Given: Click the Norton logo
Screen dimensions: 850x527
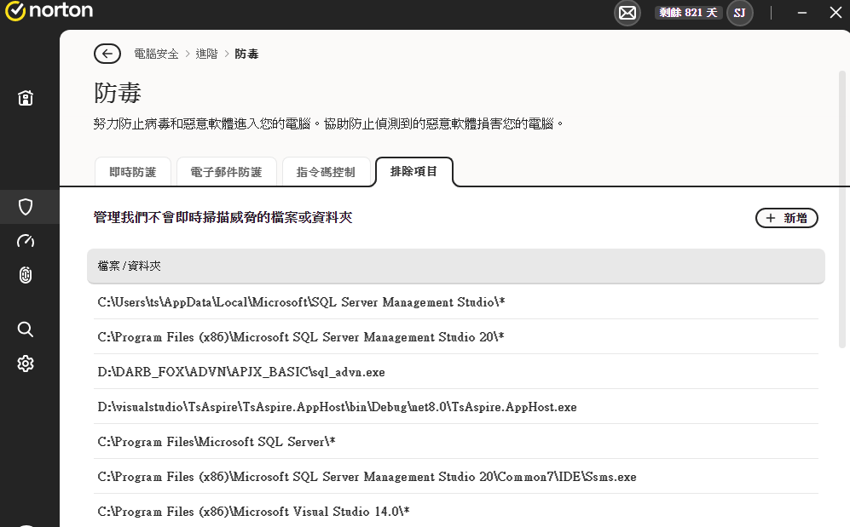Looking at the screenshot, I should (49, 10).
